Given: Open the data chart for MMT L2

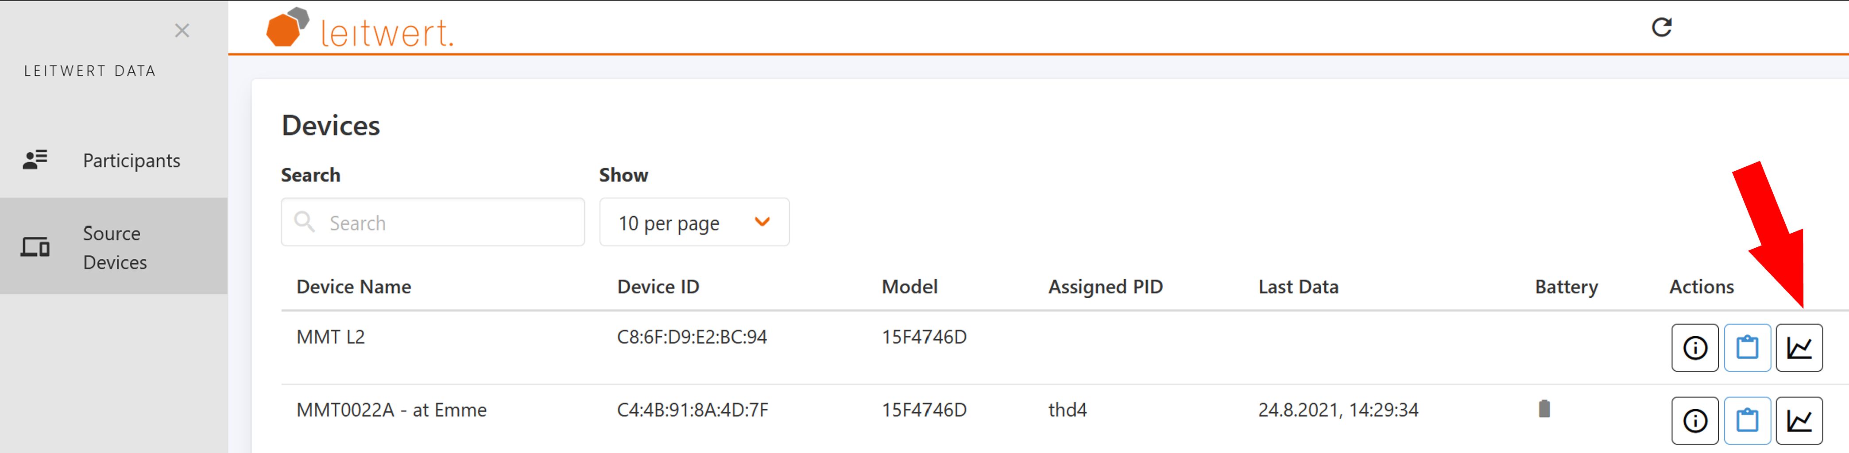Looking at the screenshot, I should (1799, 348).
